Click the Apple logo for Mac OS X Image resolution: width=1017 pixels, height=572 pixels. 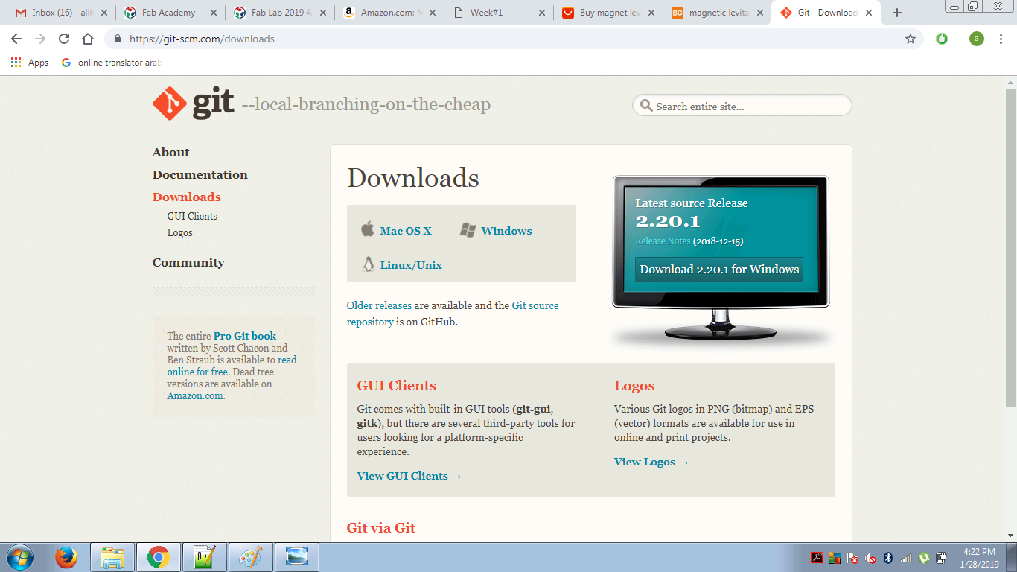coord(368,229)
